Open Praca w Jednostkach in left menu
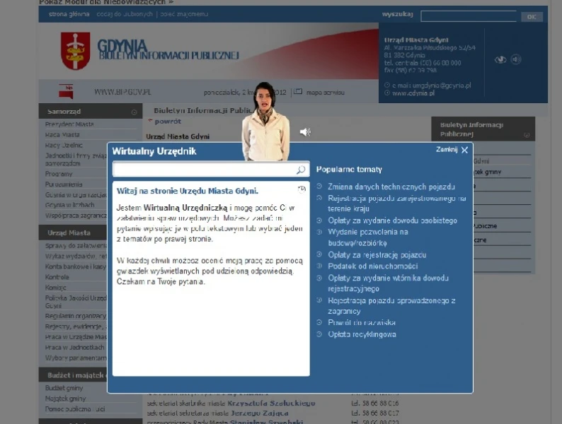 pyautogui.click(x=74, y=348)
